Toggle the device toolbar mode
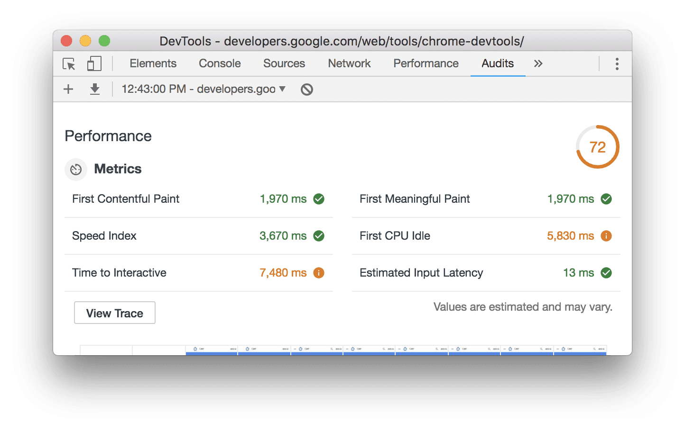685x431 pixels. (94, 63)
